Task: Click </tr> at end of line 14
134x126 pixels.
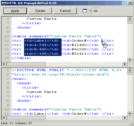Action: pyautogui.click(x=108, y=54)
